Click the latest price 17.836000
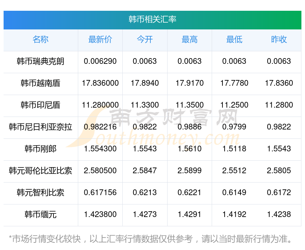 [100, 83]
